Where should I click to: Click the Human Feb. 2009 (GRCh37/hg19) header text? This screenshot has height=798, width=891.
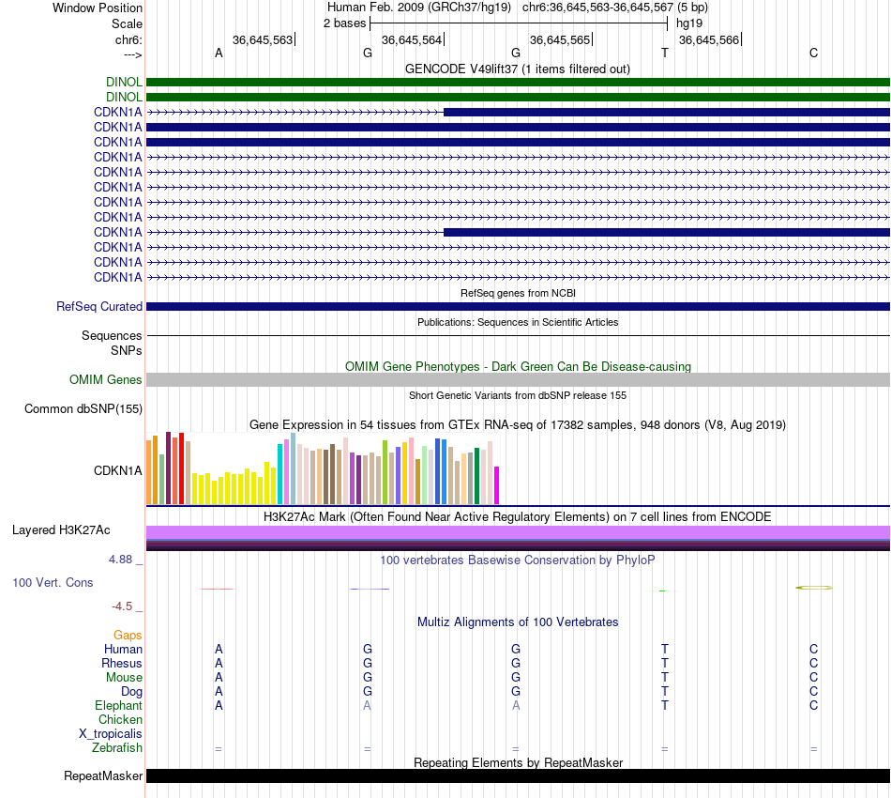[419, 8]
